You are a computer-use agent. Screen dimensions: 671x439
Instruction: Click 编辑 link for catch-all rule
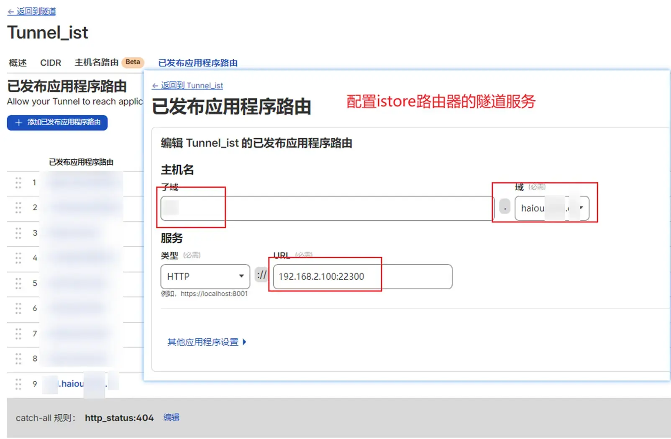click(171, 417)
